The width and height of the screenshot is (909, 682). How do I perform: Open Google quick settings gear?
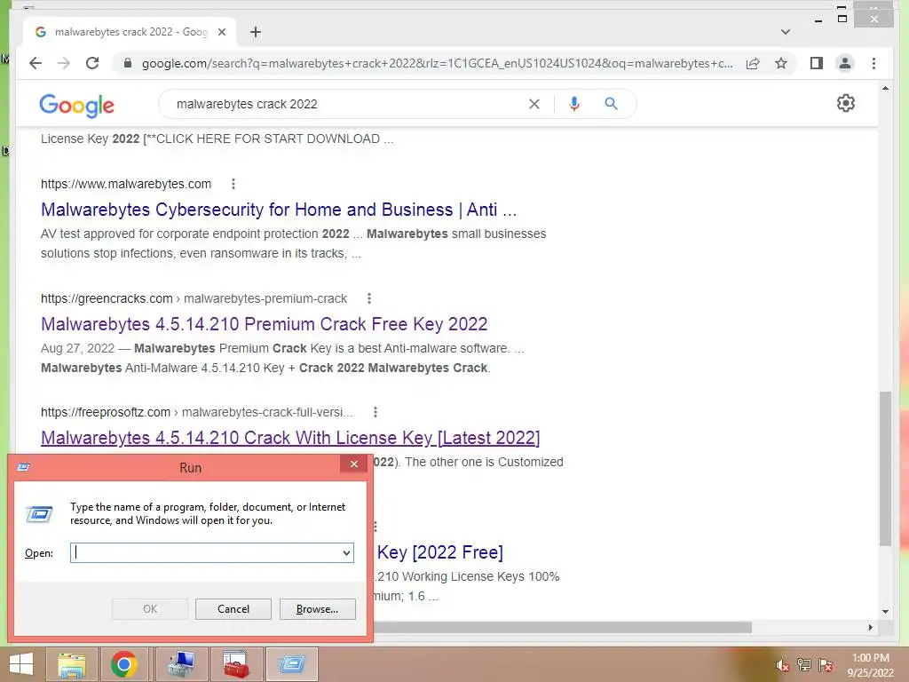846,103
